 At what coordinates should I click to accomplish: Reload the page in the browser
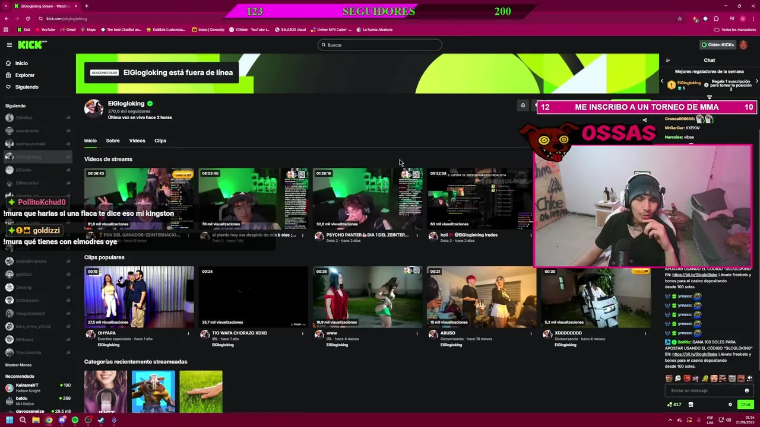tap(27, 18)
